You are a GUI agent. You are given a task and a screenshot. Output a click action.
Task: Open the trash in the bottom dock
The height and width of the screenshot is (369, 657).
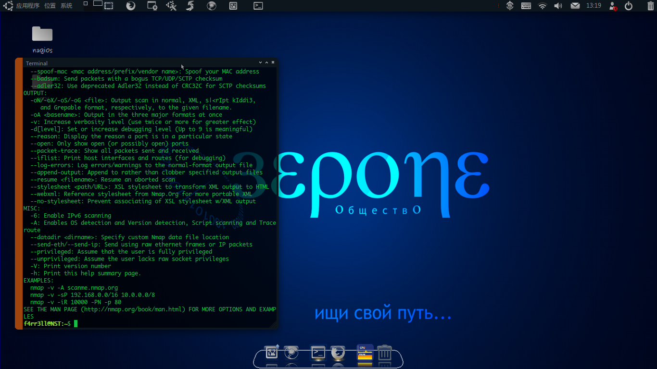tap(384, 353)
